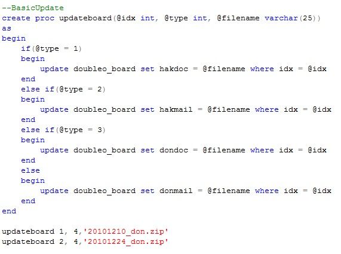Click the 'proc' keyword
Image resolution: width=341 pixels, height=254 pixels.
point(45,19)
